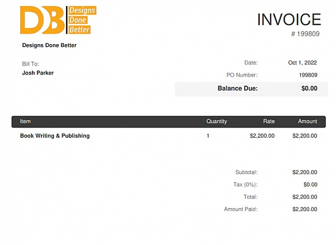Select the Rate column header
The image size is (336, 245).
click(269, 121)
